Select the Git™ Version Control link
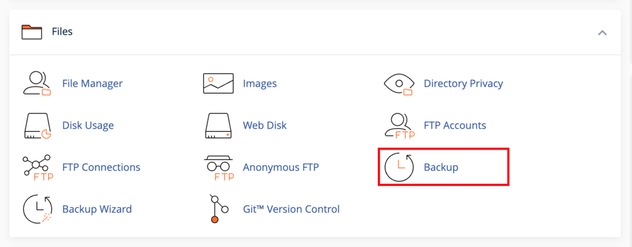Image resolution: width=632 pixels, height=247 pixels. [291, 209]
